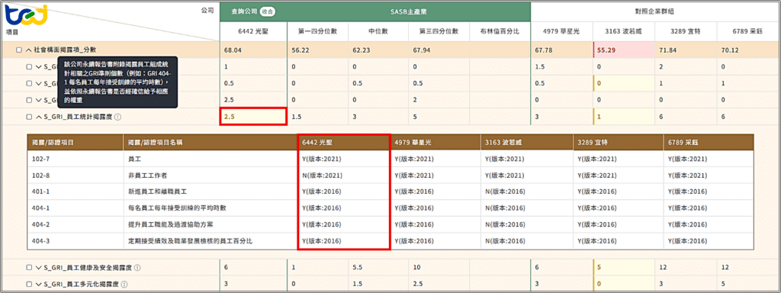781x293 pixels.
Task: Click the 第三四分位數 column header
Action: 439,31
